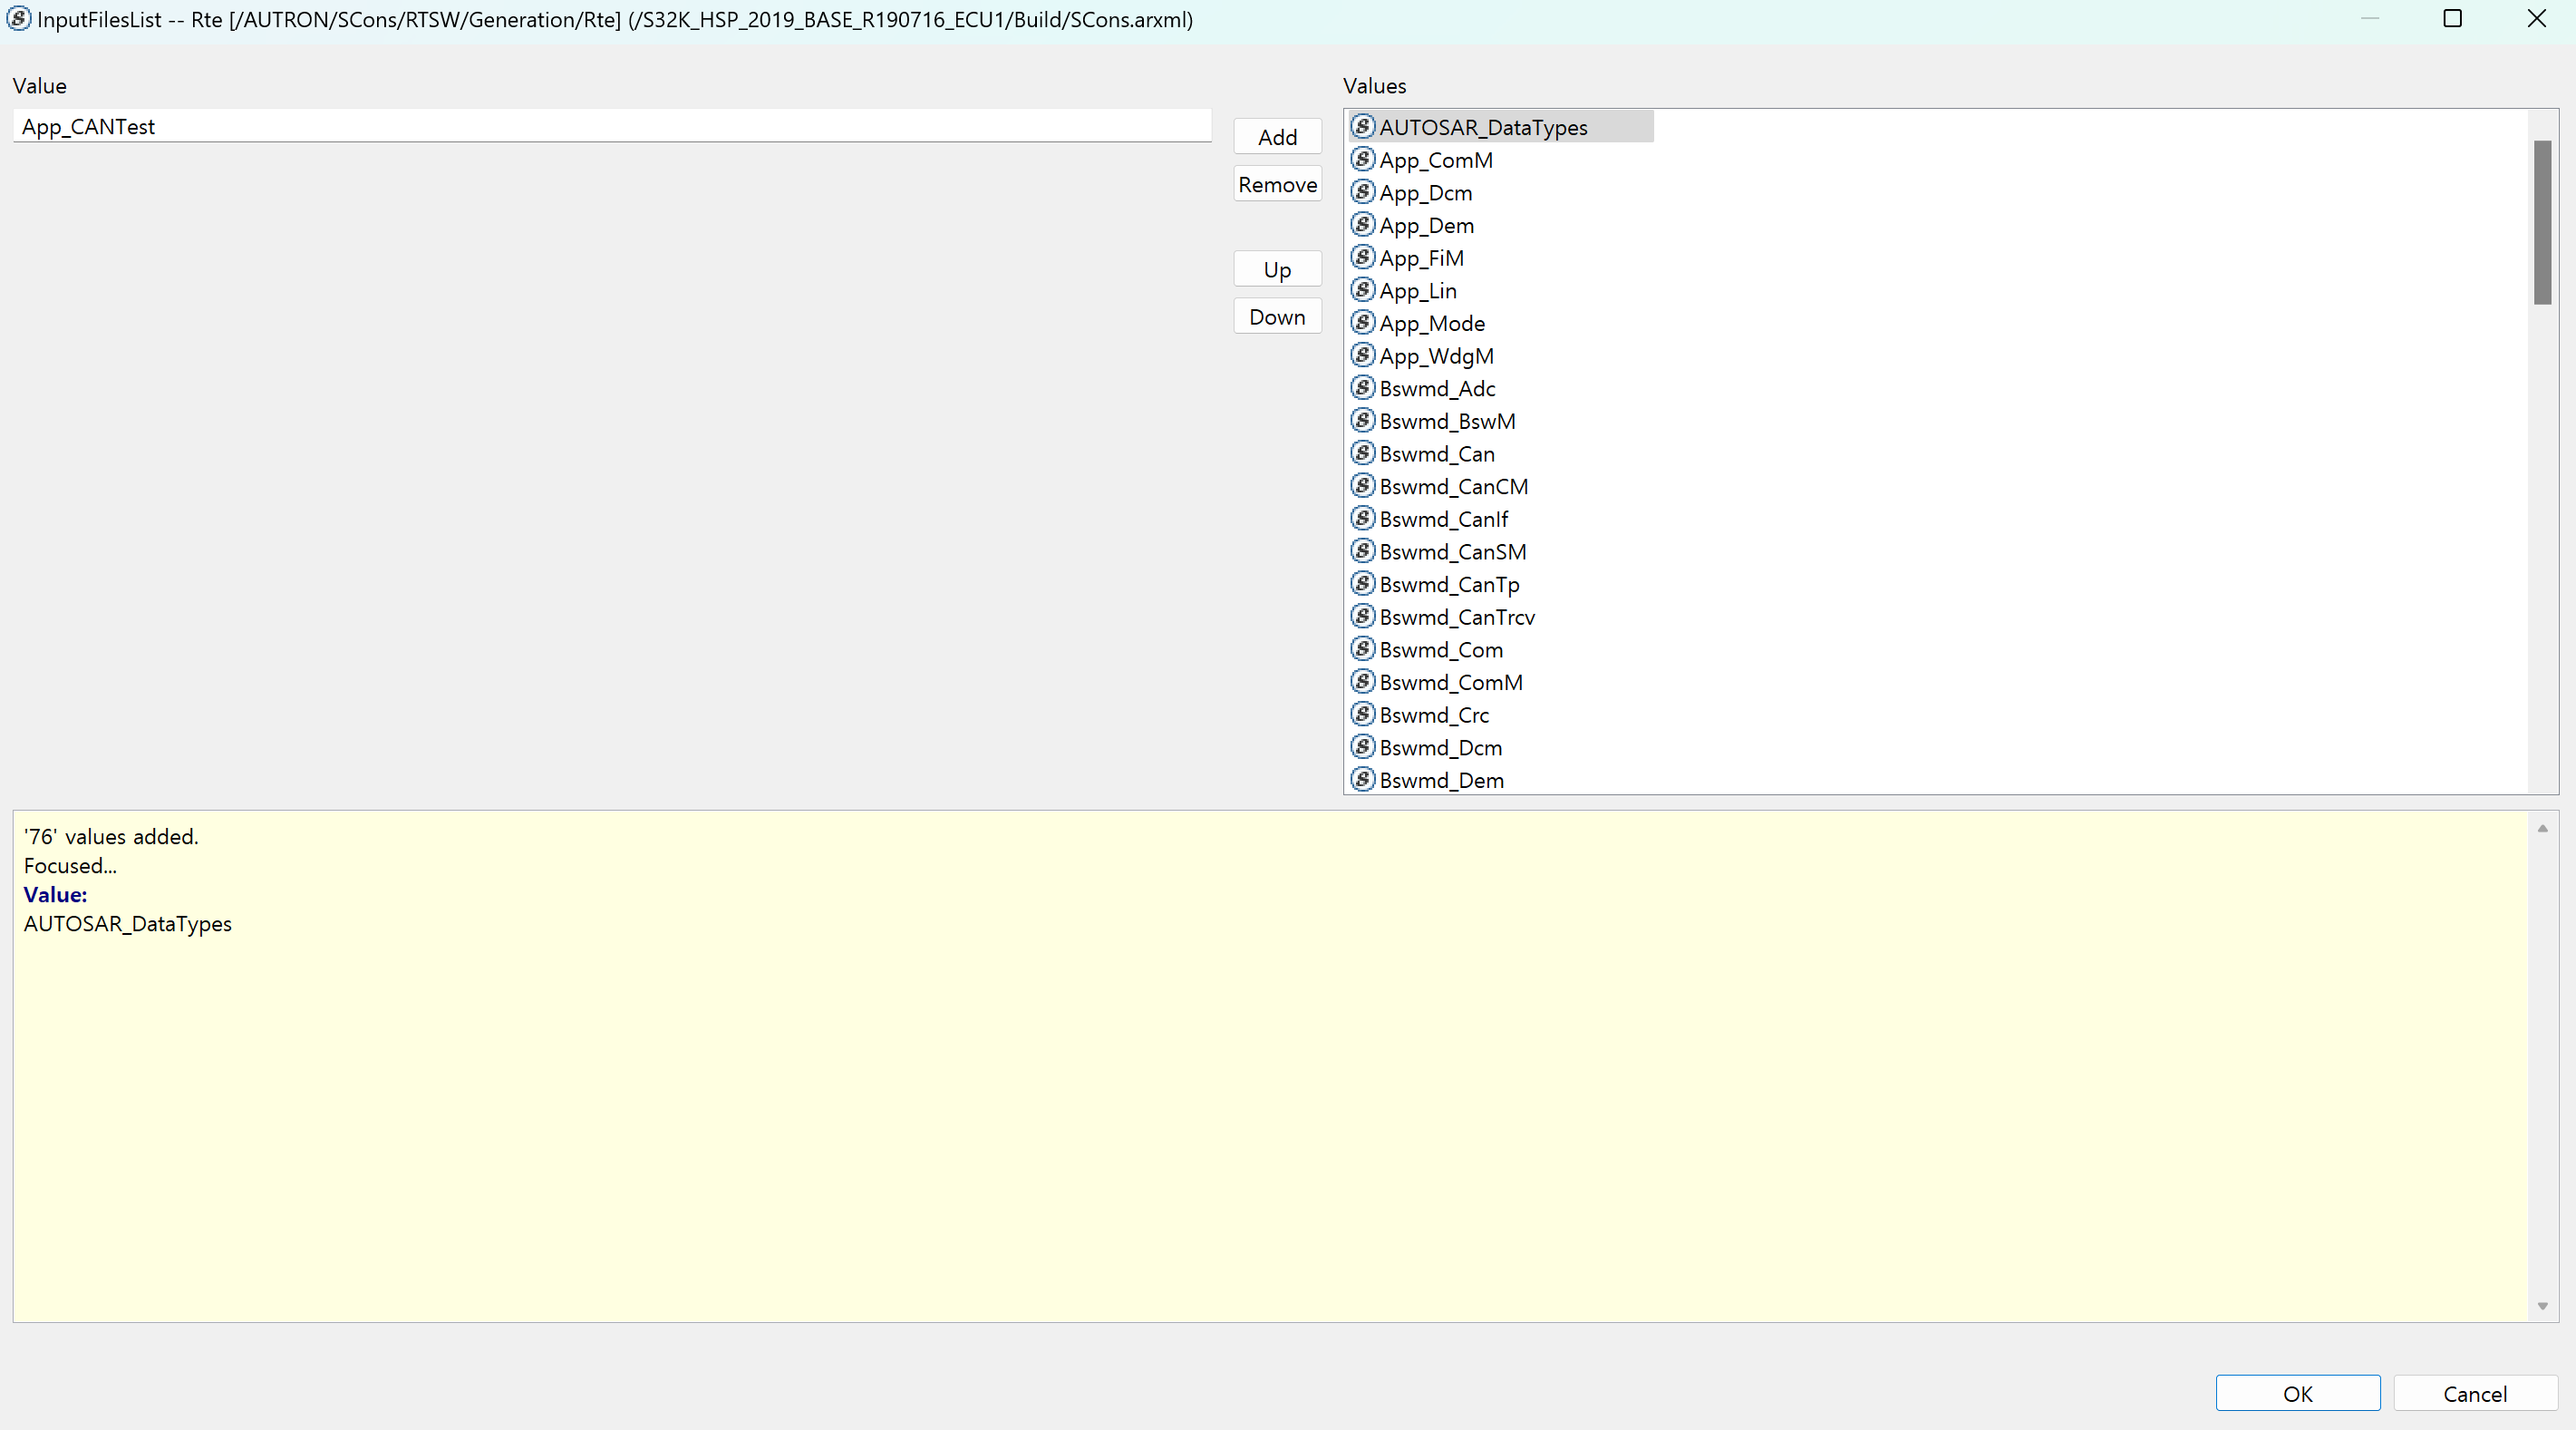Click the message panel scroll-down arrow
The width and height of the screenshot is (2576, 1430).
(x=2542, y=1306)
